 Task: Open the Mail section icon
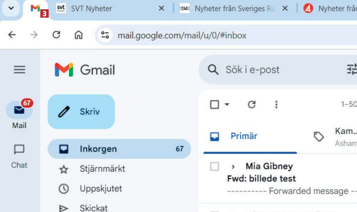pyautogui.click(x=19, y=110)
